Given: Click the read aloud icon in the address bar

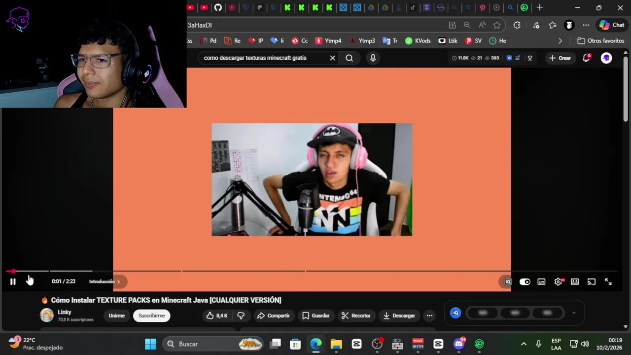Looking at the screenshot, I should 482,25.
